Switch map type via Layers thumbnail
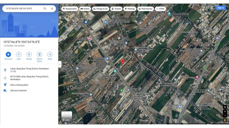Viewport: 229px width, 128px height. click(x=67, y=116)
